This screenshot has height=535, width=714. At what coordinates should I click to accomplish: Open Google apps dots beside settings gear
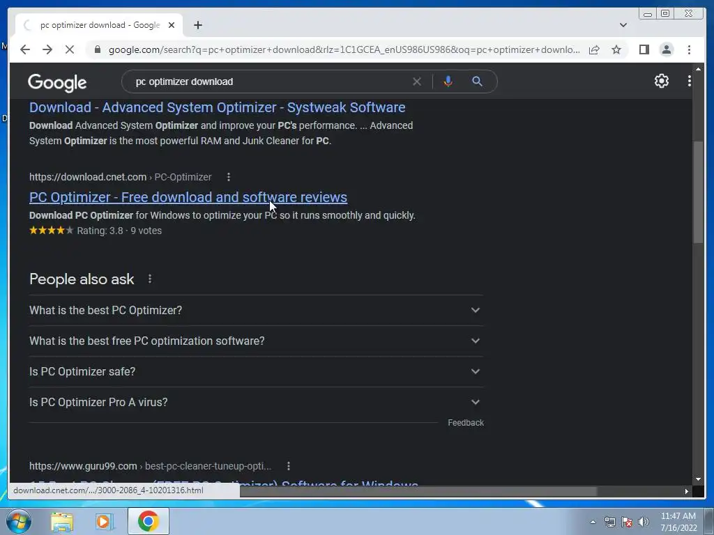click(x=690, y=81)
